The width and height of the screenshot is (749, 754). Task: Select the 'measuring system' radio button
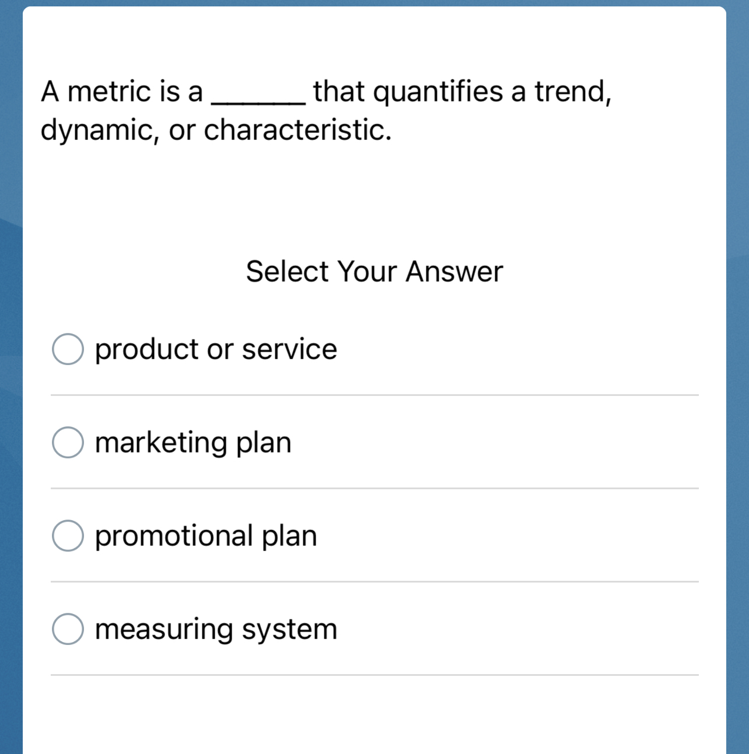point(67,629)
